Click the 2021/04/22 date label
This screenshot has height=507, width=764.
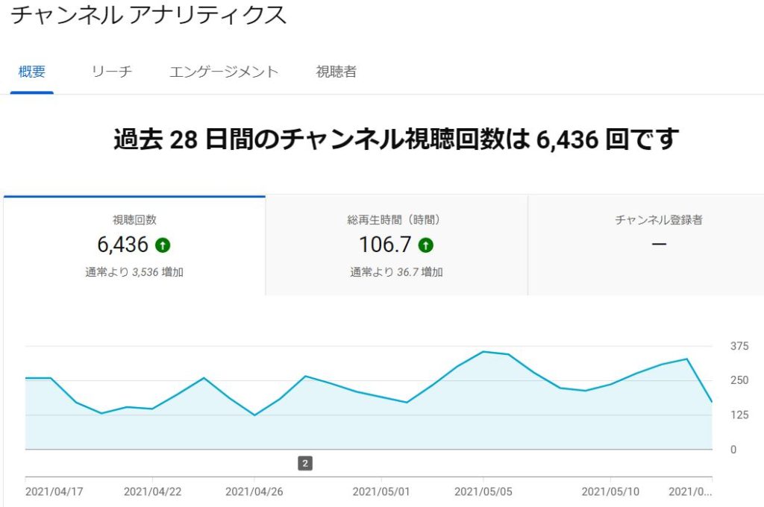pyautogui.click(x=153, y=492)
